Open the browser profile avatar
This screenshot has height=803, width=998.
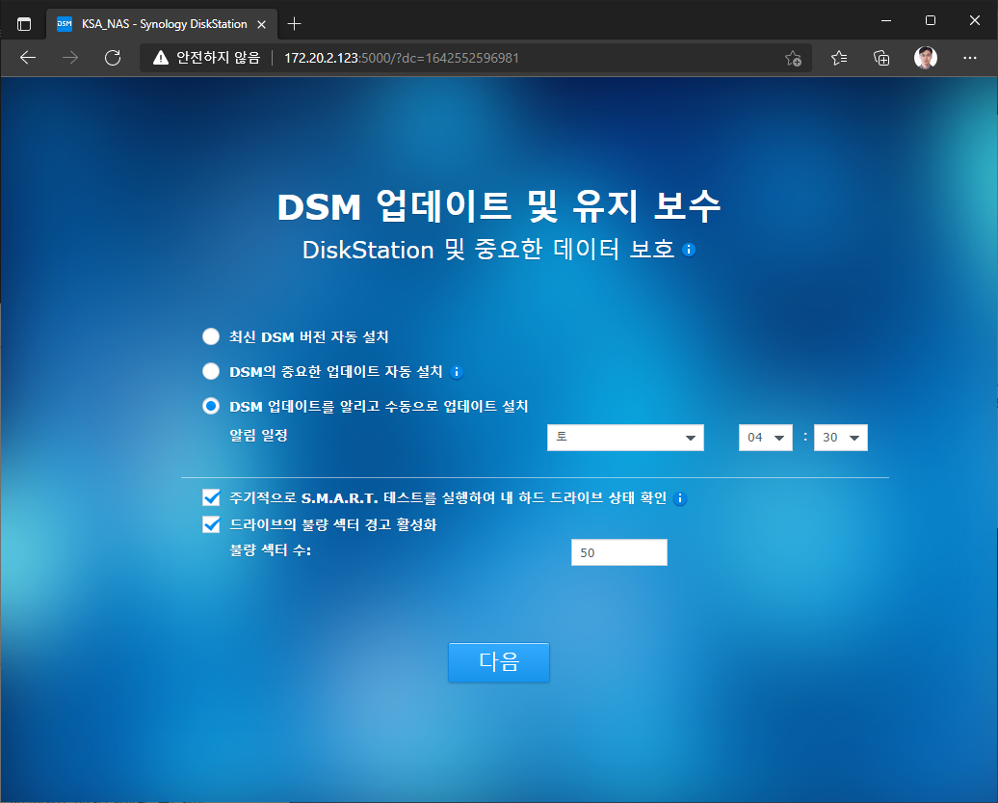pyautogui.click(x=926, y=58)
